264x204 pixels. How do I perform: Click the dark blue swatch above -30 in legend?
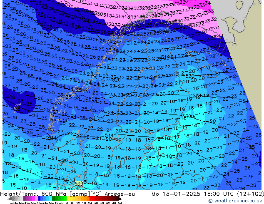pyautogui.click(x=39, y=199)
